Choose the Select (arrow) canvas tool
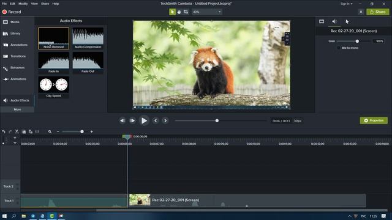This screenshot has height=220, width=392. tap(172, 12)
